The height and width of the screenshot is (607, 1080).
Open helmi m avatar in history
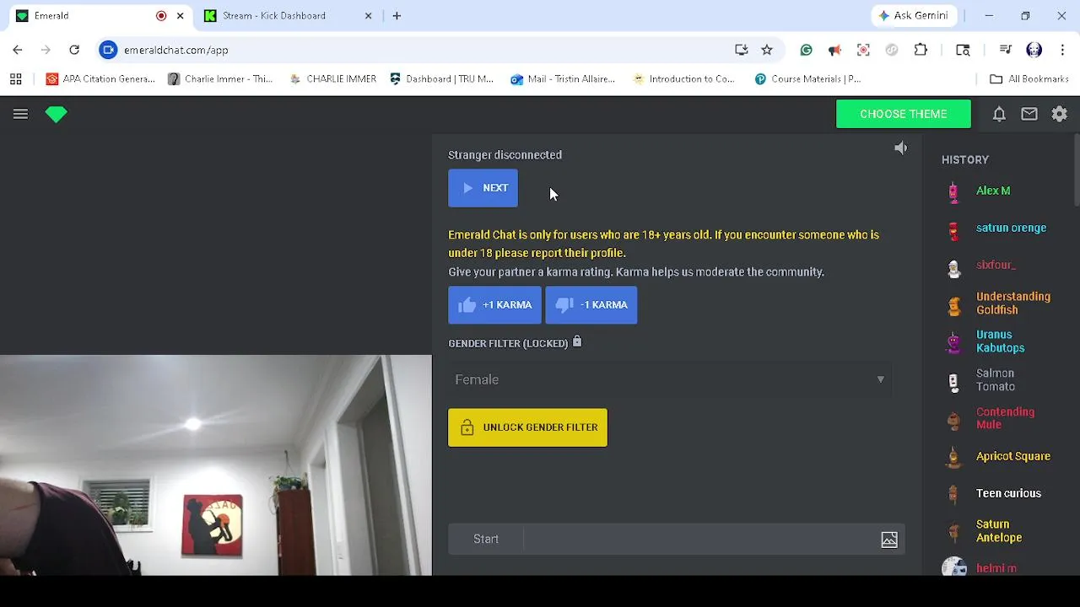(953, 568)
